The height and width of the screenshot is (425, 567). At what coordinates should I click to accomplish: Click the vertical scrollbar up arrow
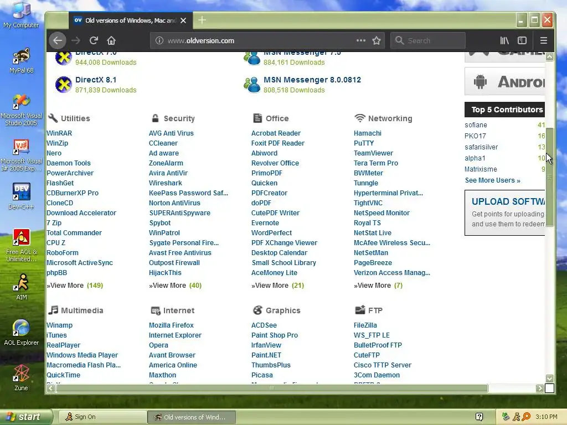(x=550, y=57)
